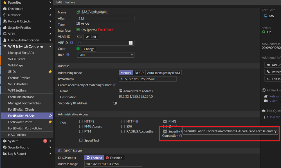Screen dimensions: 281x168
Task: Tick the RADIUS Accounting checkbox
Action: (123, 131)
